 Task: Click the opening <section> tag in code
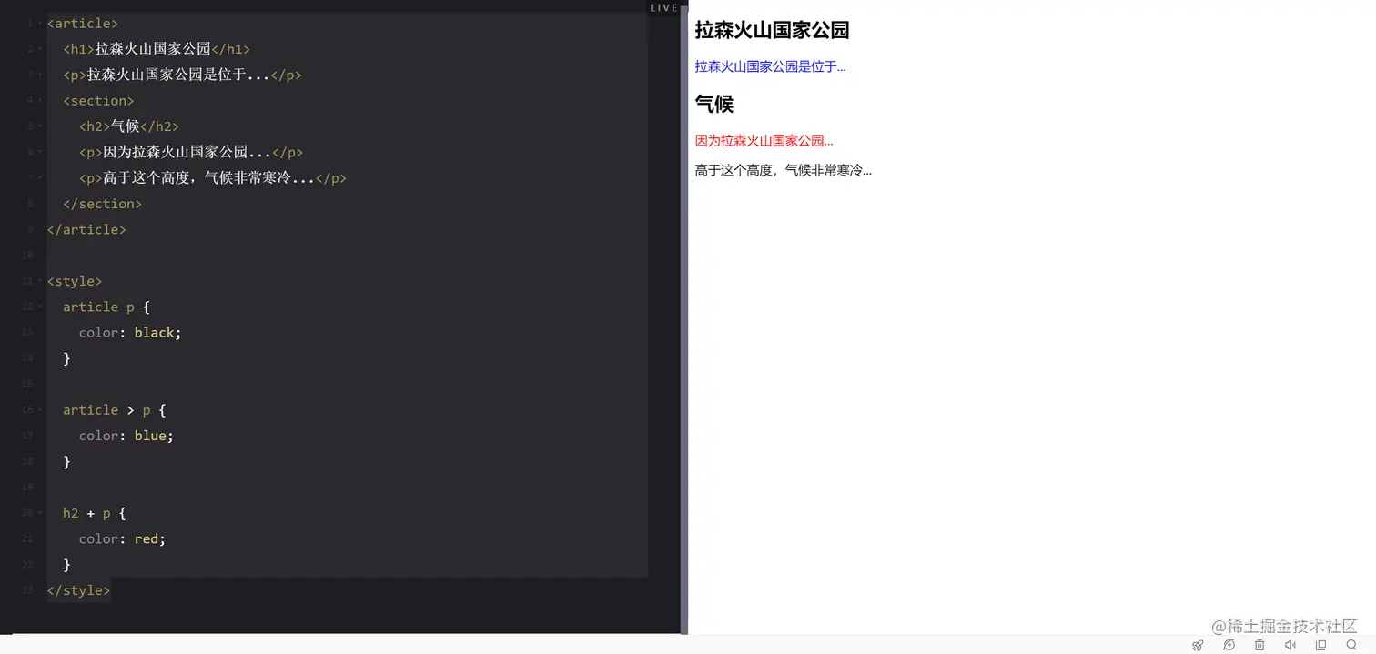98,101
